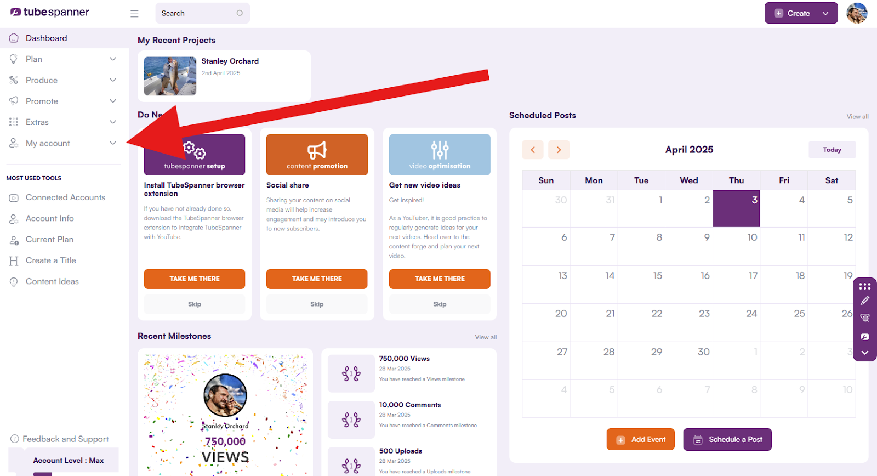Click the Account Info icon
Image resolution: width=877 pixels, height=476 pixels.
(x=14, y=219)
